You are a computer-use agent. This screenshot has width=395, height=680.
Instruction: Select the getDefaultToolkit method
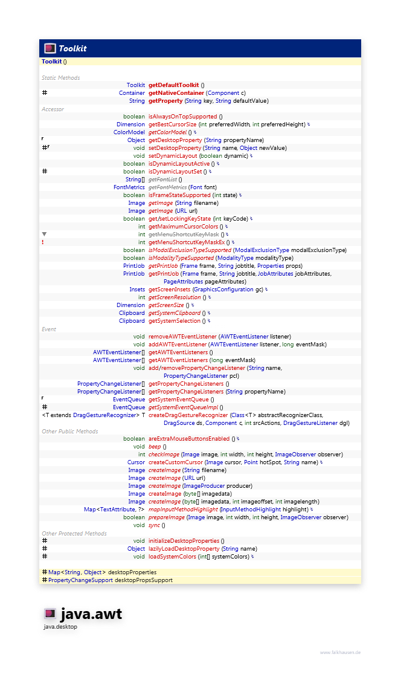point(174,85)
